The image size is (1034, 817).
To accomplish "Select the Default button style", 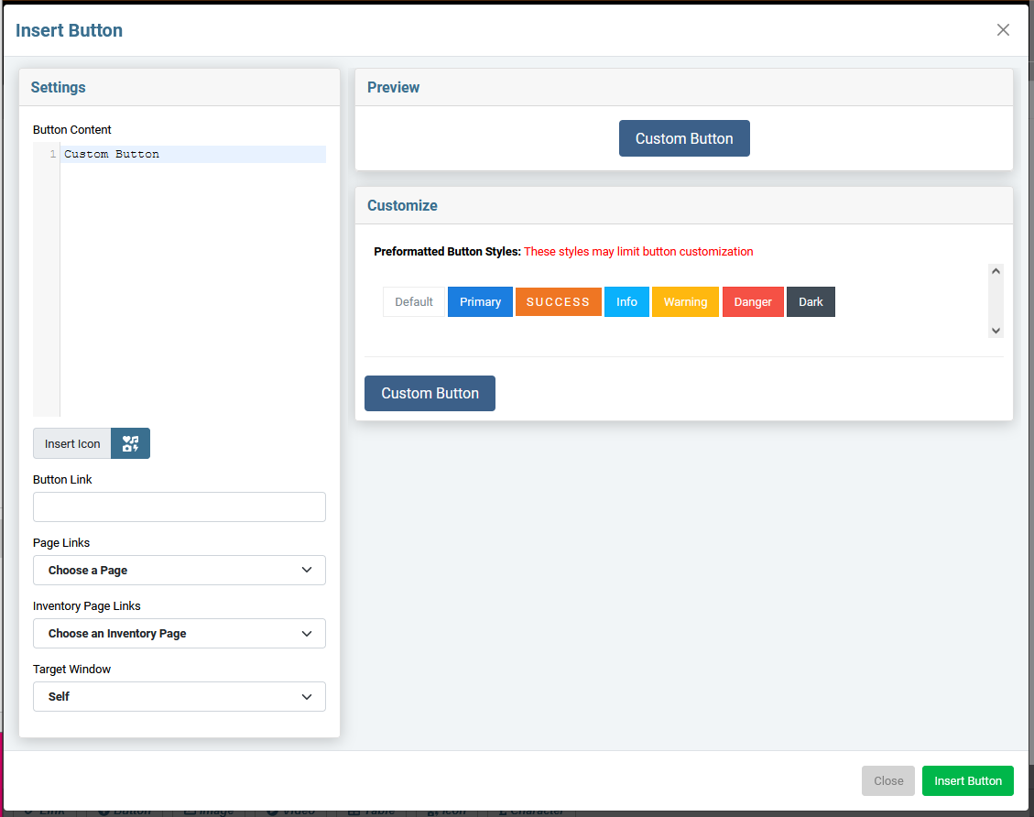I will [x=413, y=302].
